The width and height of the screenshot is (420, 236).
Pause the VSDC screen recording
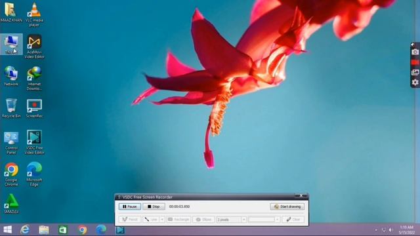[130, 206]
